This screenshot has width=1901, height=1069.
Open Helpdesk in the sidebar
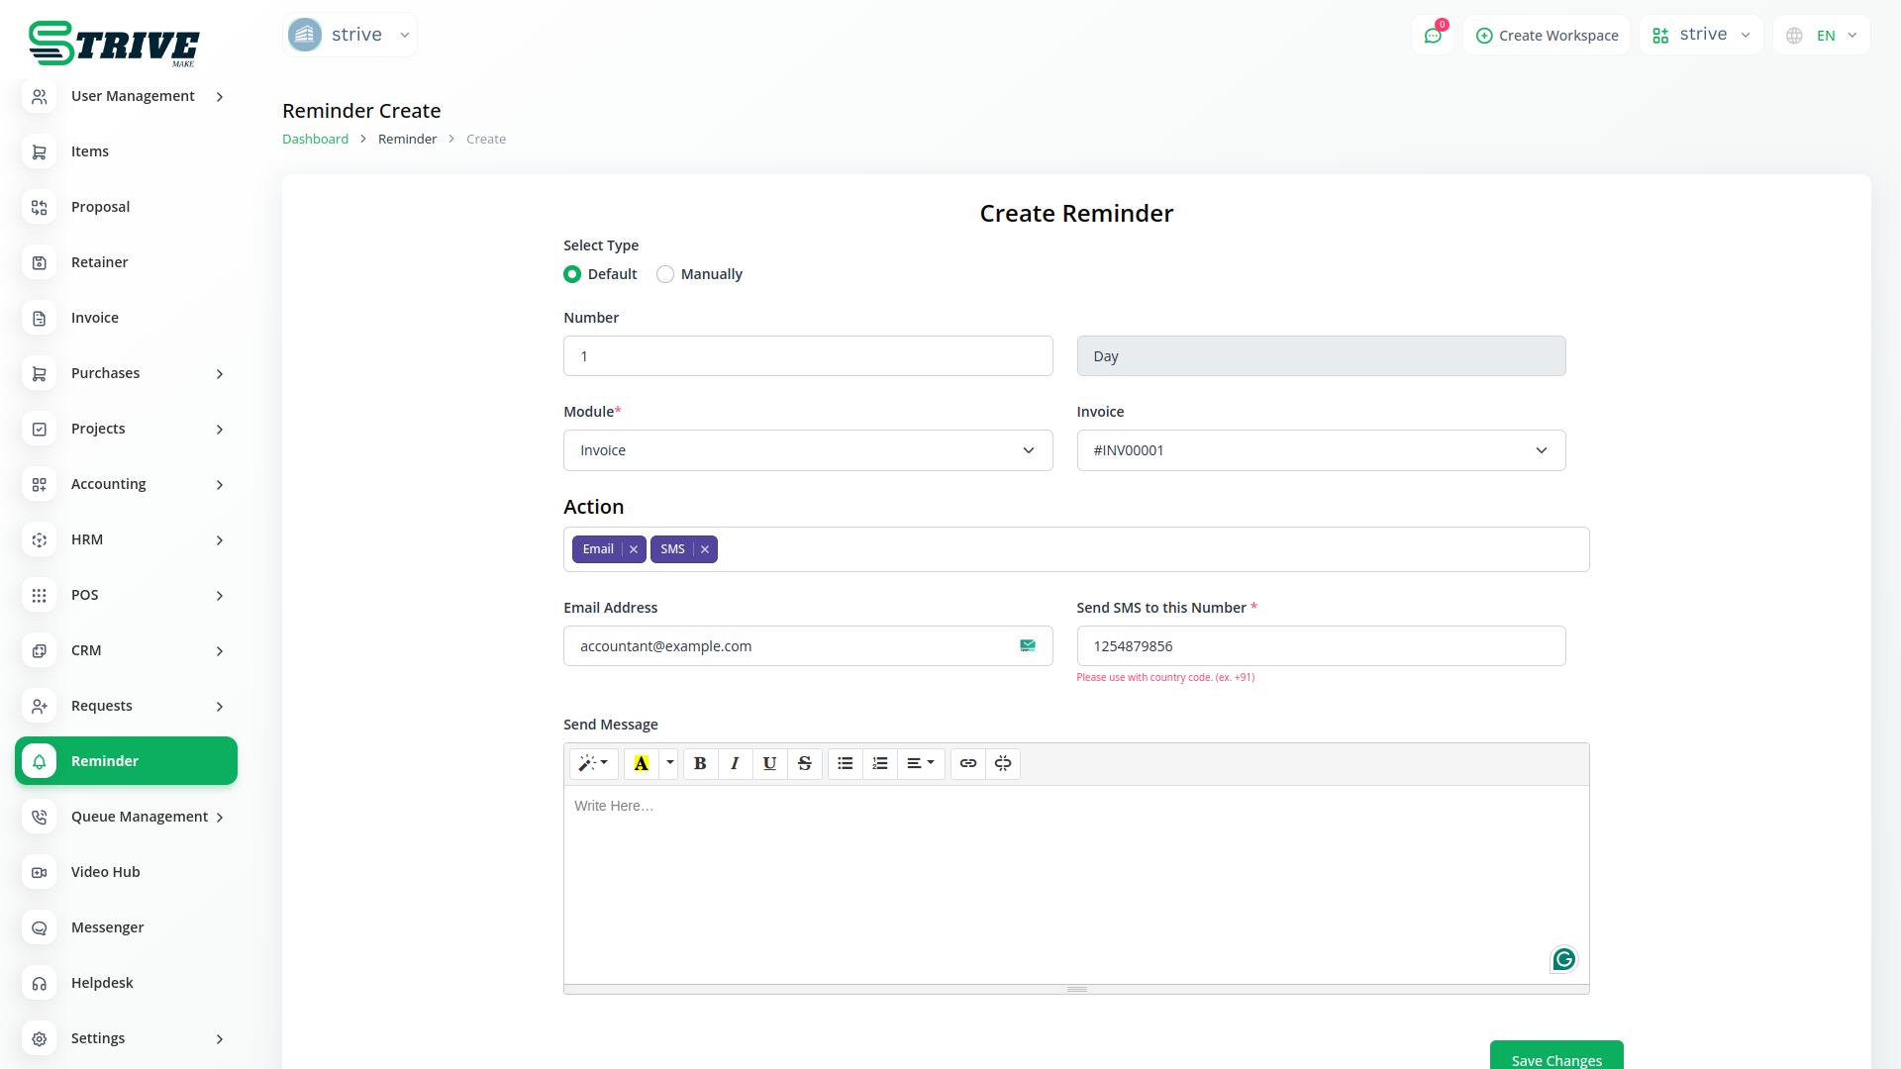[102, 983]
